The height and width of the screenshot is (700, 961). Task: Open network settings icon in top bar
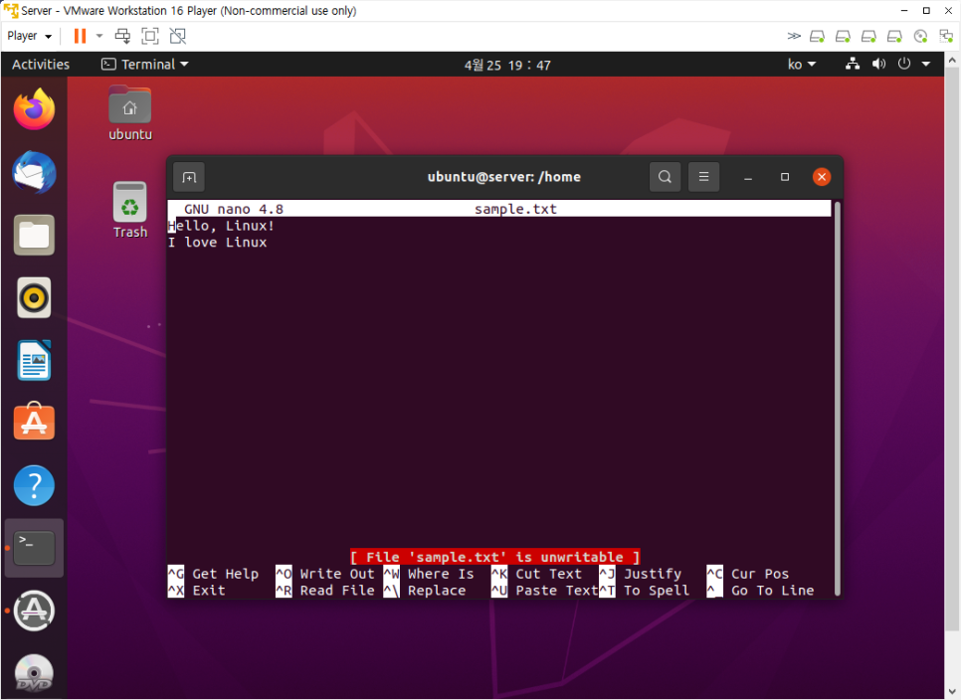coord(853,64)
